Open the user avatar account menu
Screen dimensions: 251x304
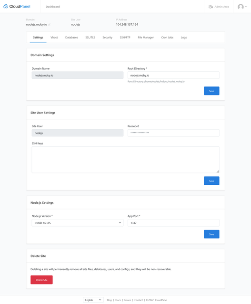[241, 7]
